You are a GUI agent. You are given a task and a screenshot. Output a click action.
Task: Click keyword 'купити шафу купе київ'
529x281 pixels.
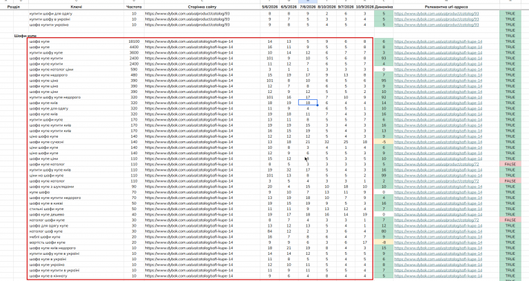click(x=50, y=170)
